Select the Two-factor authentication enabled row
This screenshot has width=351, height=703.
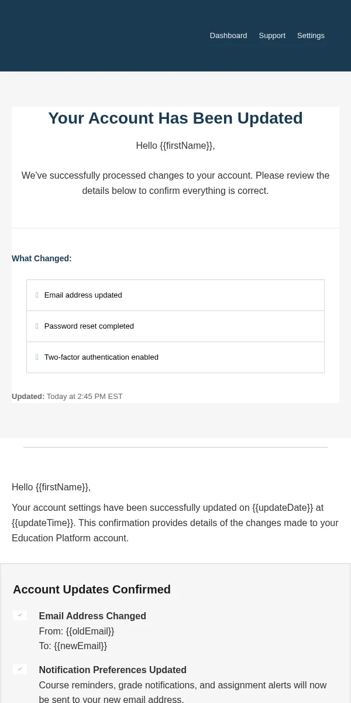coord(175,357)
